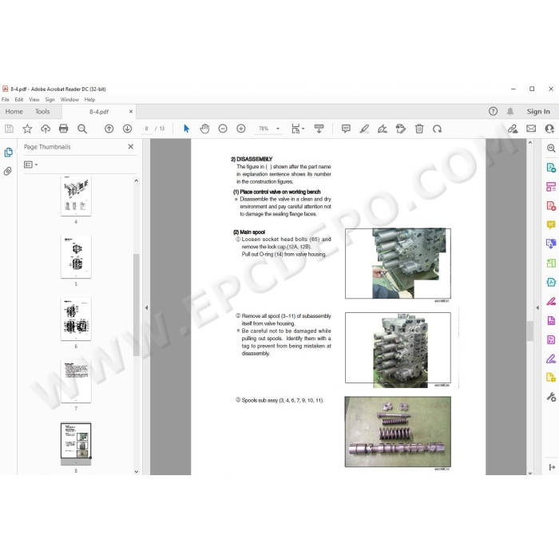Collapse the right tools pane arrow
The height and width of the screenshot is (559, 559).
coord(537,307)
